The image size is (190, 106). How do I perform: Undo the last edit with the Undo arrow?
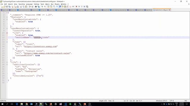(30, 6)
